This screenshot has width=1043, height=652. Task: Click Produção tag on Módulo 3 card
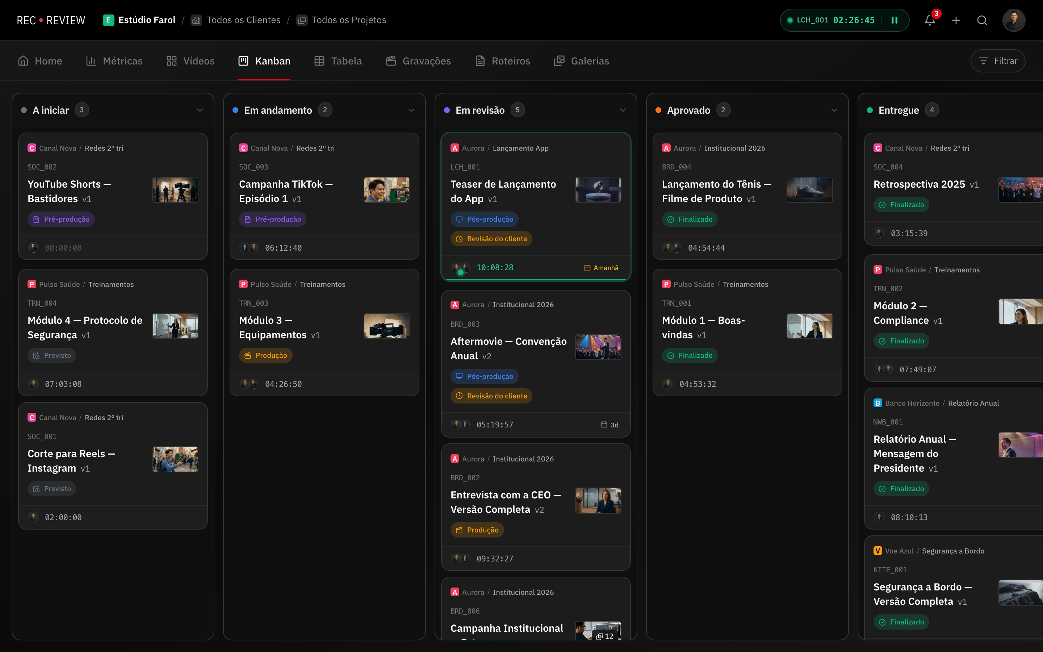coord(265,355)
